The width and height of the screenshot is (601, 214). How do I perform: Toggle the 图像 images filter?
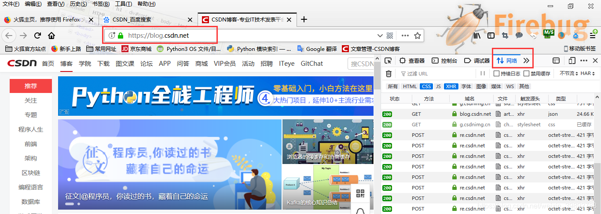[x=481, y=86]
